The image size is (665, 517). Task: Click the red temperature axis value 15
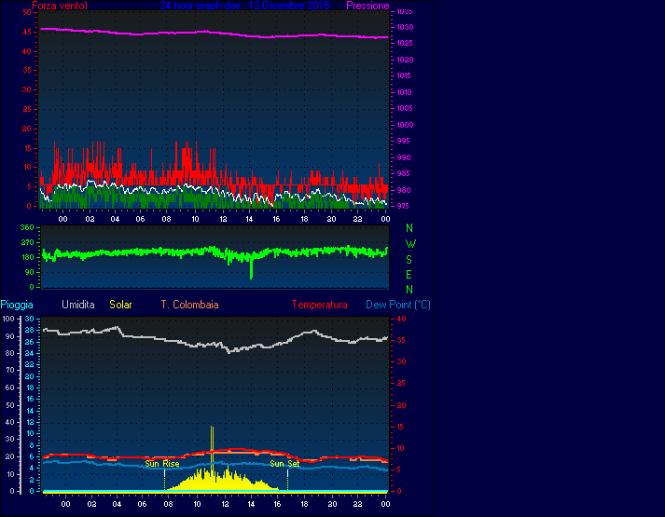point(401,428)
